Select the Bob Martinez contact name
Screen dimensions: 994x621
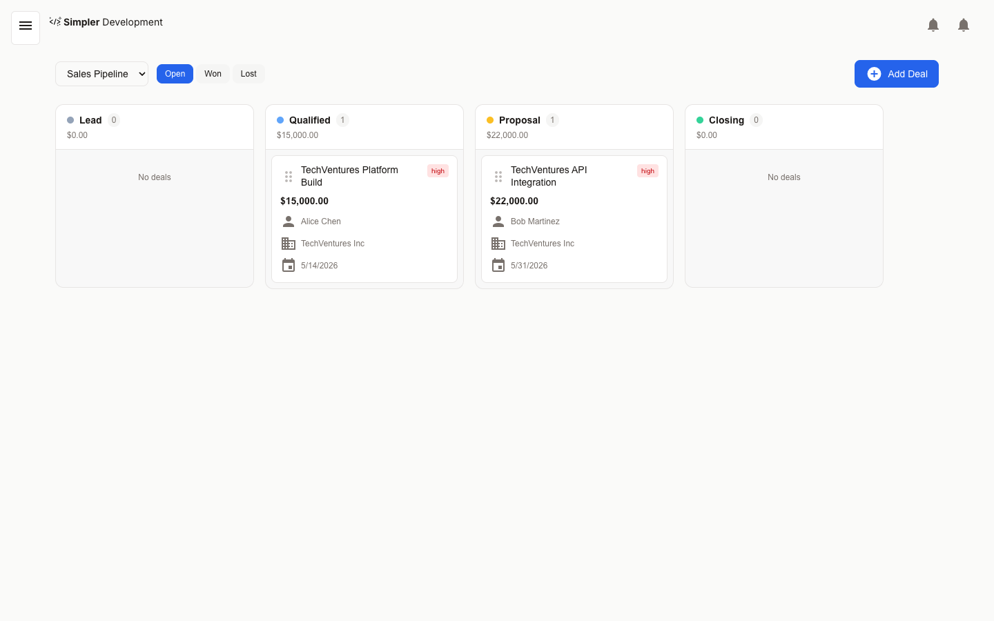[535, 221]
